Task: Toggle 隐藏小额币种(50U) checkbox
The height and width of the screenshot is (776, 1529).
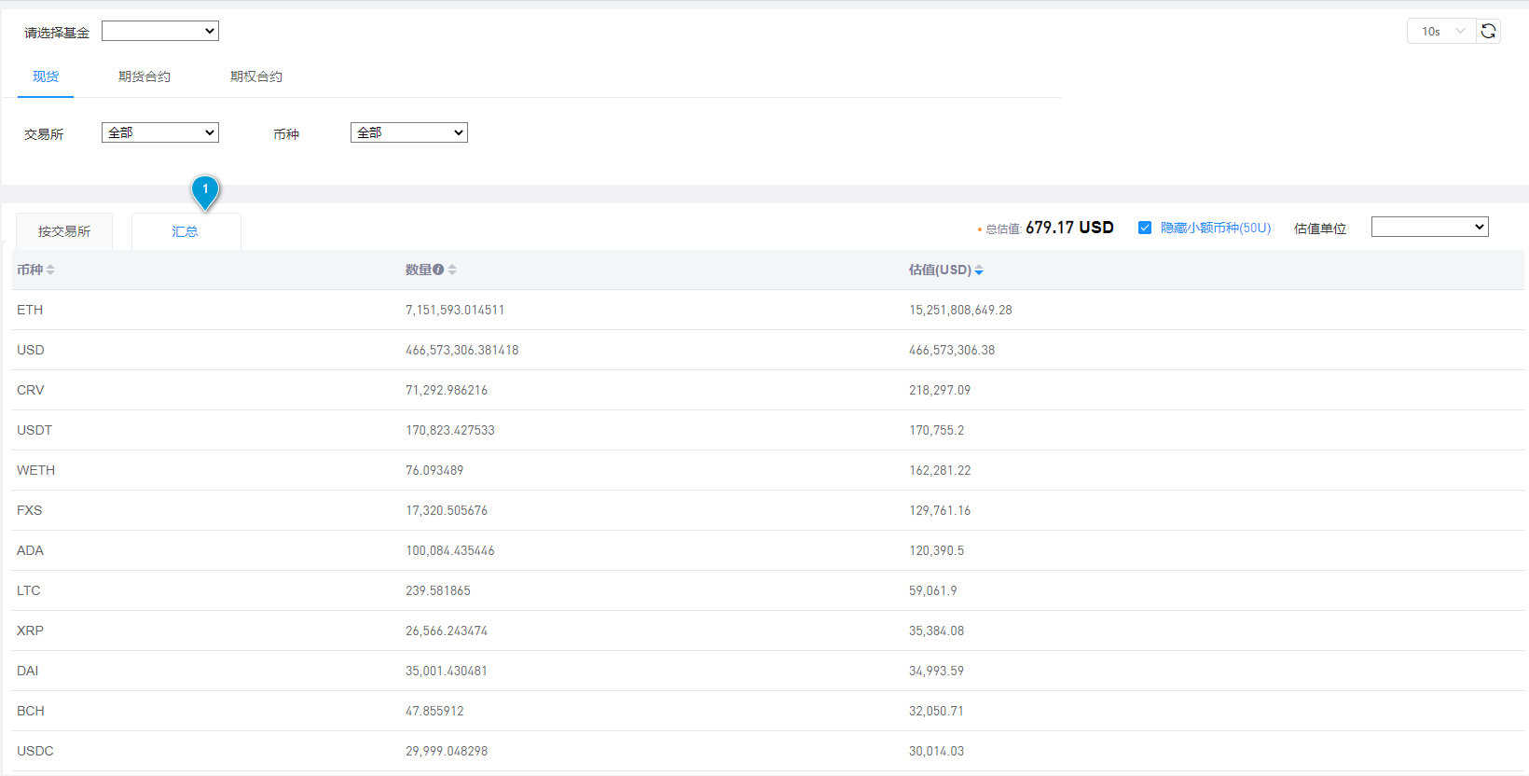Action: pos(1145,228)
